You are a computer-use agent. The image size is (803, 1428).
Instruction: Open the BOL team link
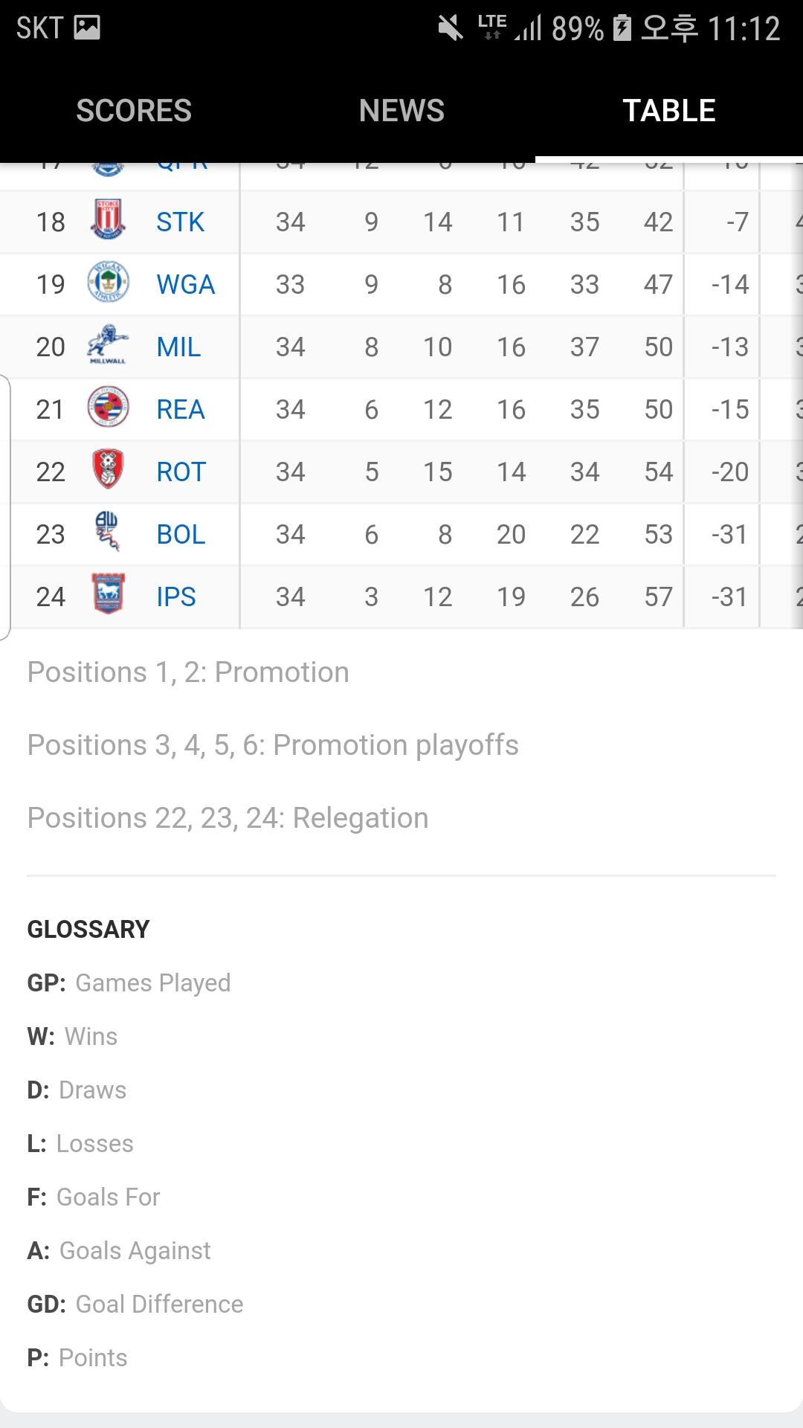click(181, 534)
